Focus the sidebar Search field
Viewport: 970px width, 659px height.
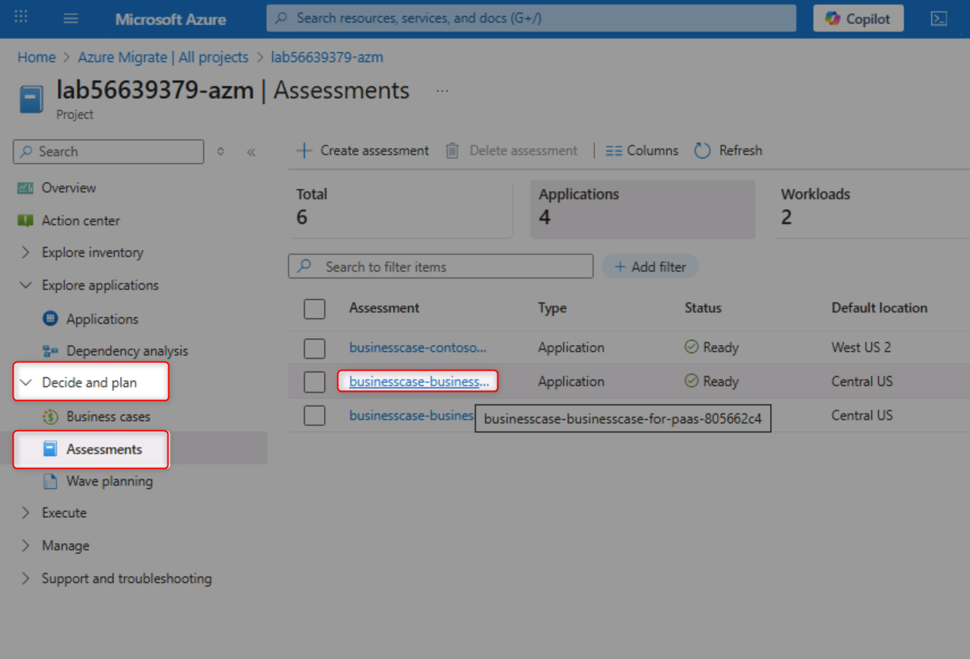tap(109, 152)
